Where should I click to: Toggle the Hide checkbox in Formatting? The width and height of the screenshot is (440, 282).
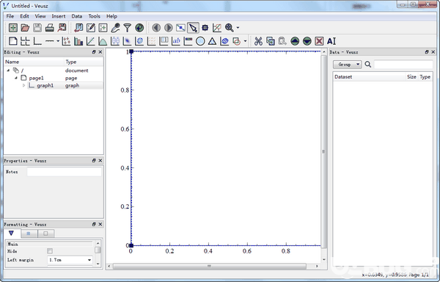tap(50, 251)
